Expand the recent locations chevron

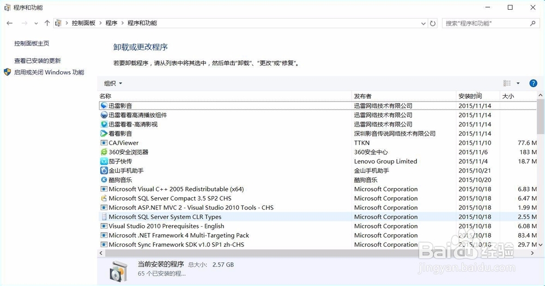(x=36, y=23)
